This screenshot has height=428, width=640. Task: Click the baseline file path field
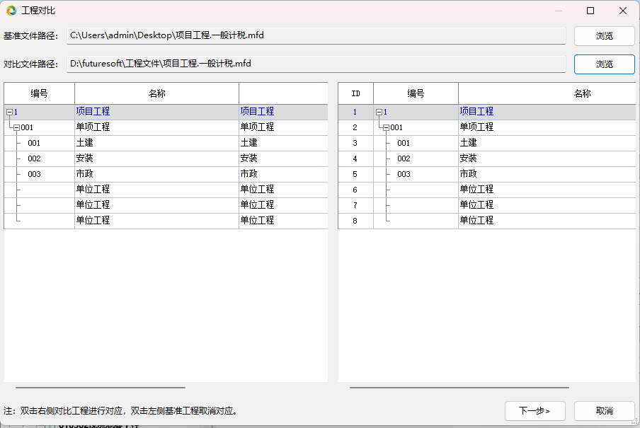[316, 35]
